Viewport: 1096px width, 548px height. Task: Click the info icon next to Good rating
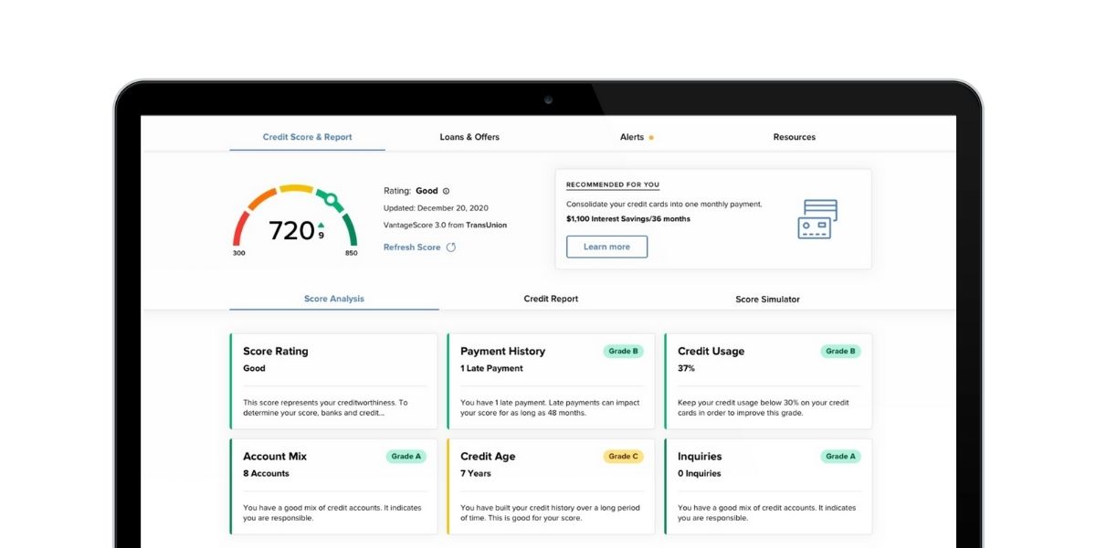click(x=446, y=191)
